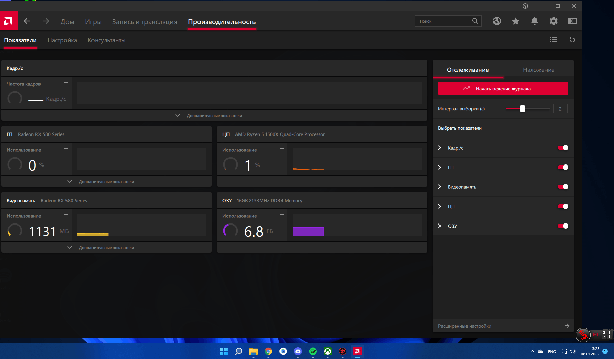Image resolution: width=614 pixels, height=359 pixels.
Task: Add GPU usage metric with plus
Action: pyautogui.click(x=66, y=148)
